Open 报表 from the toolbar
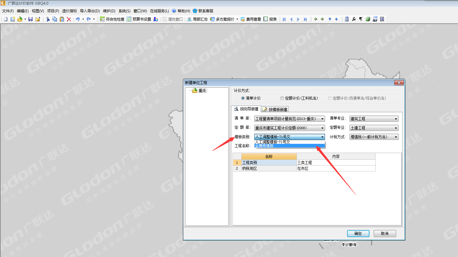 (x=270, y=19)
